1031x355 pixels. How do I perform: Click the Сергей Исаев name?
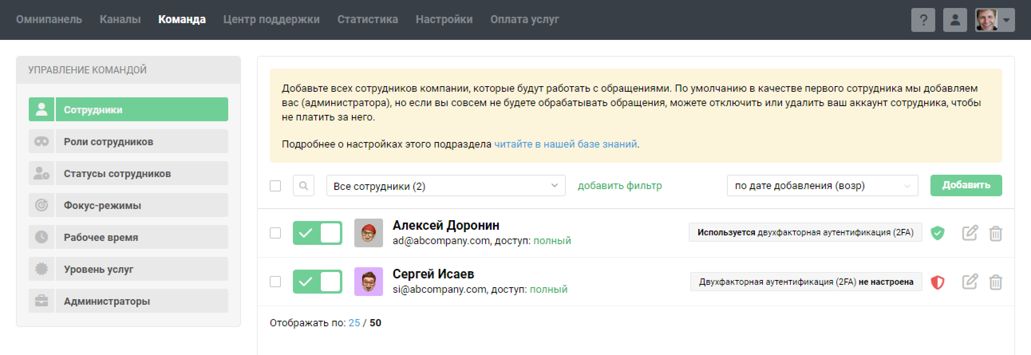click(433, 274)
